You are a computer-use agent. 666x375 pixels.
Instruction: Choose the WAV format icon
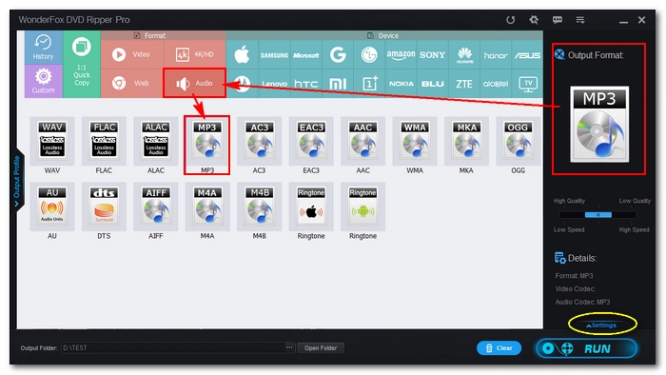[52, 142]
